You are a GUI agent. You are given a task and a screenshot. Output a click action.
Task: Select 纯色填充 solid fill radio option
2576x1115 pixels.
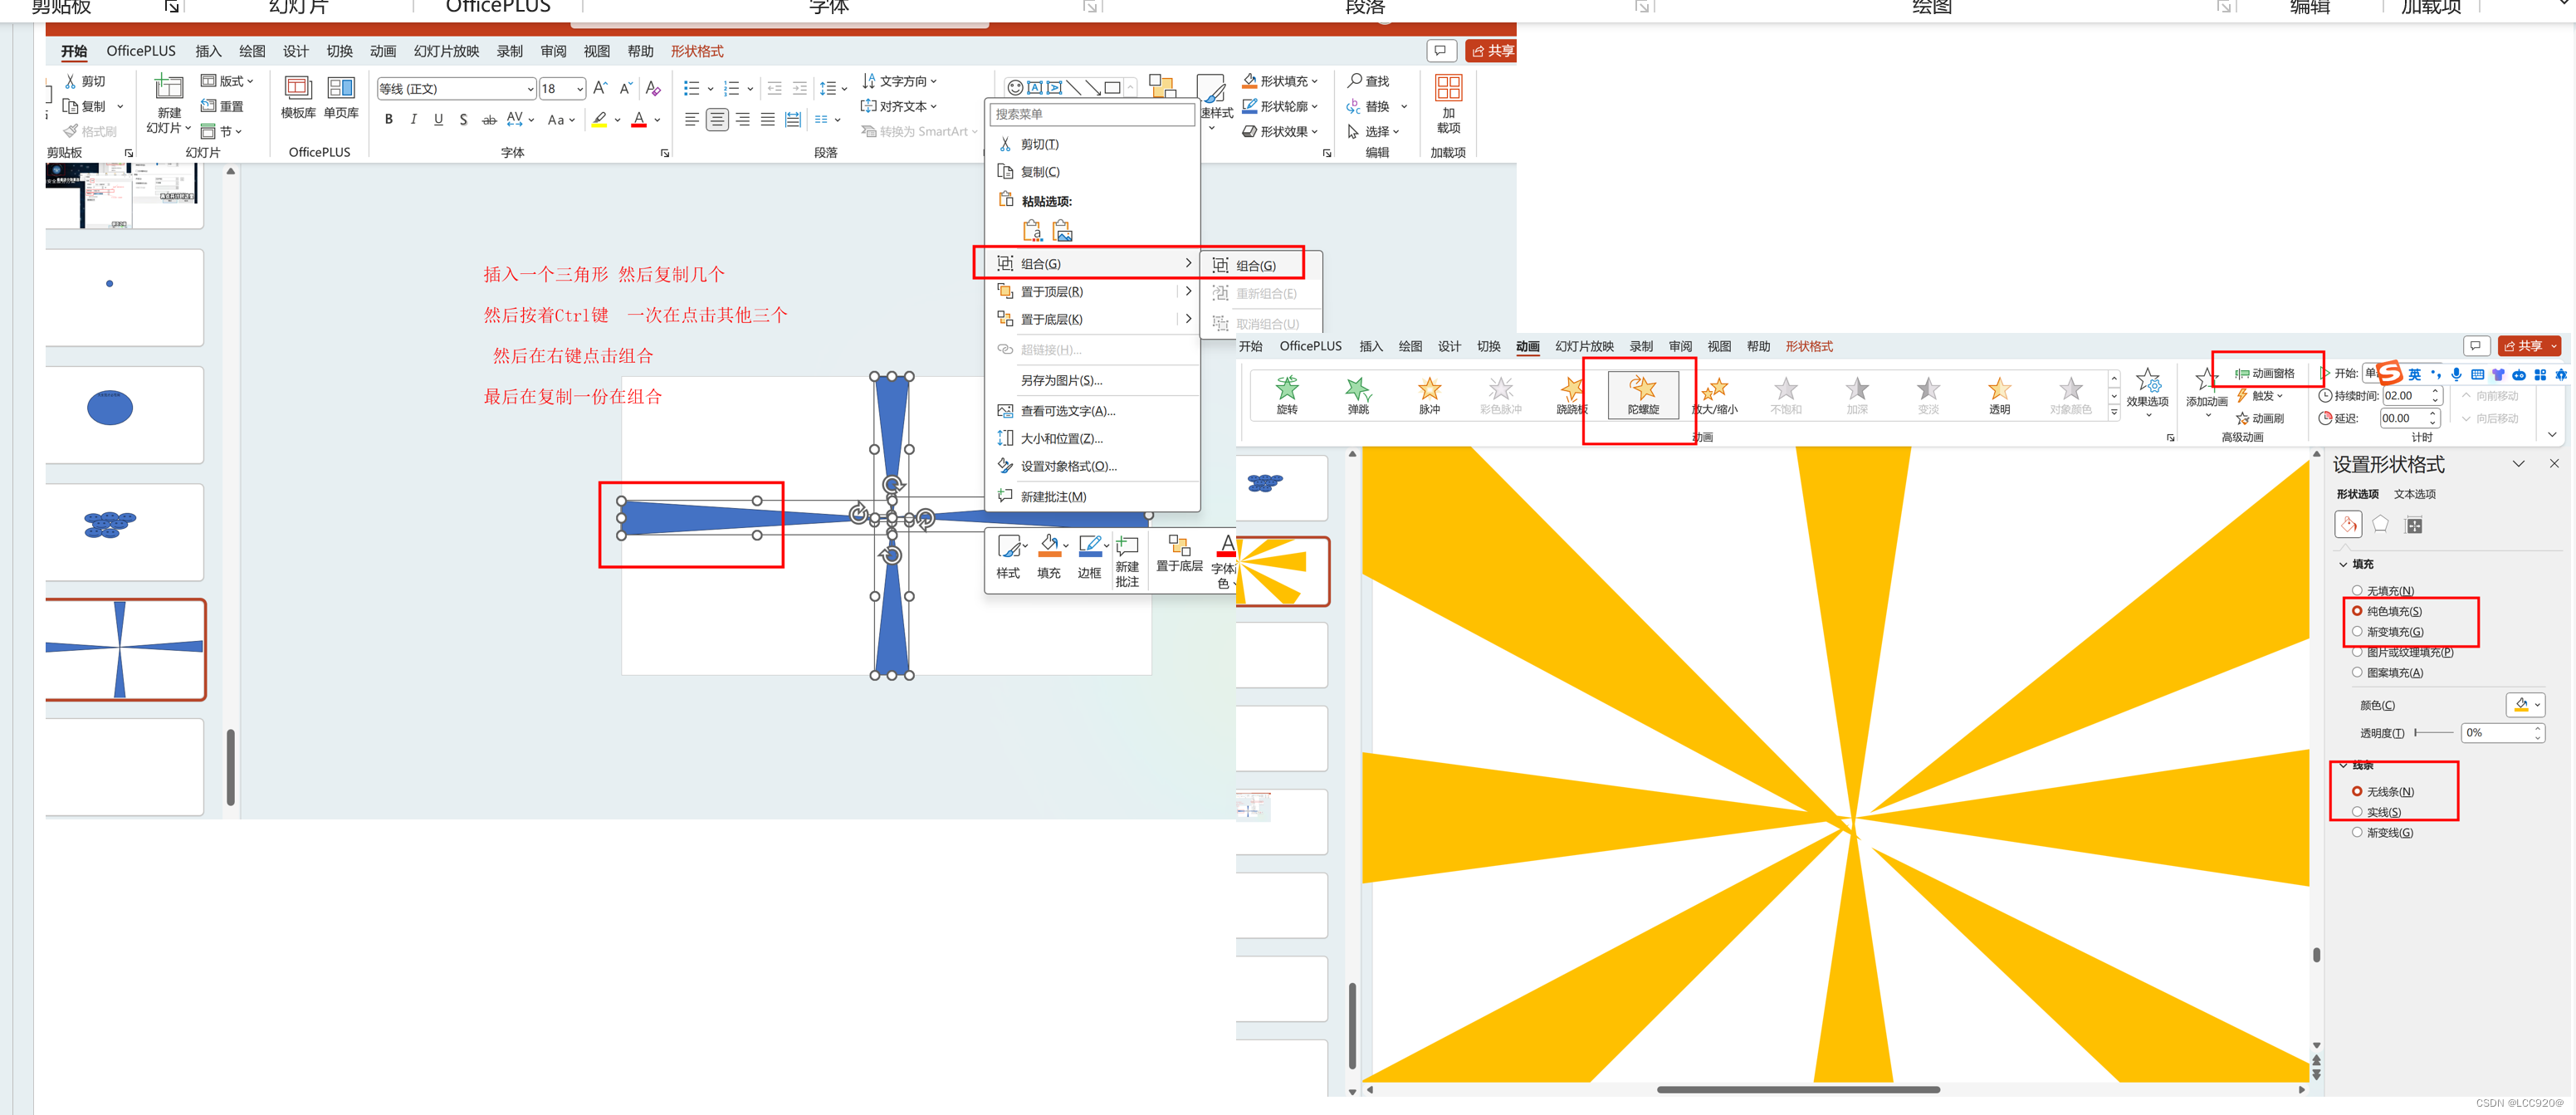click(2357, 611)
